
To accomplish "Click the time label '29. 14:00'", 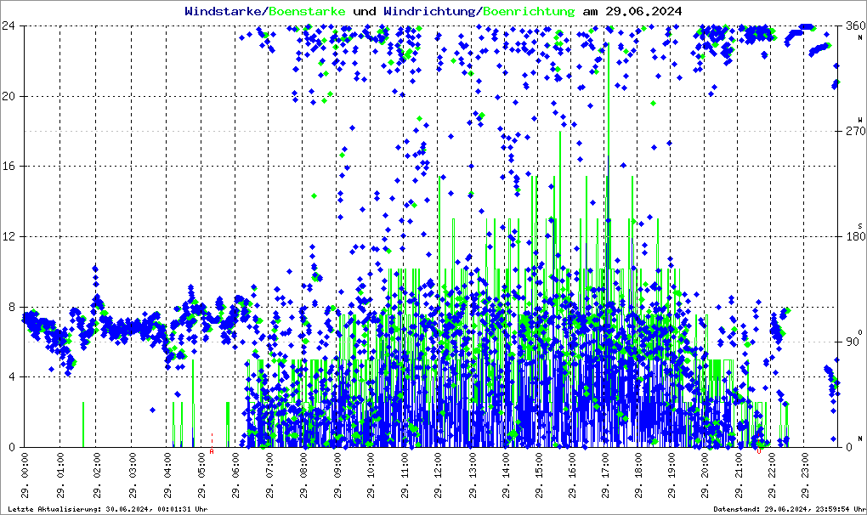I will (506, 476).
